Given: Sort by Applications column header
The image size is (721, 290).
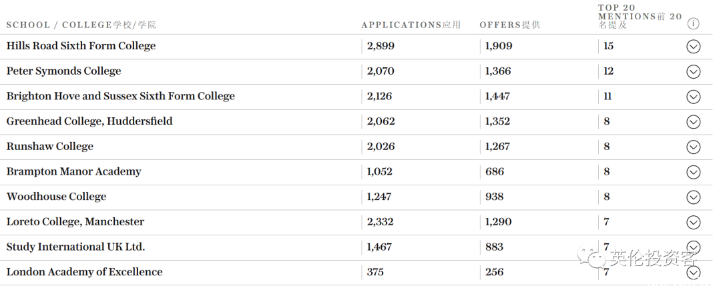Looking at the screenshot, I should pyautogui.click(x=411, y=25).
